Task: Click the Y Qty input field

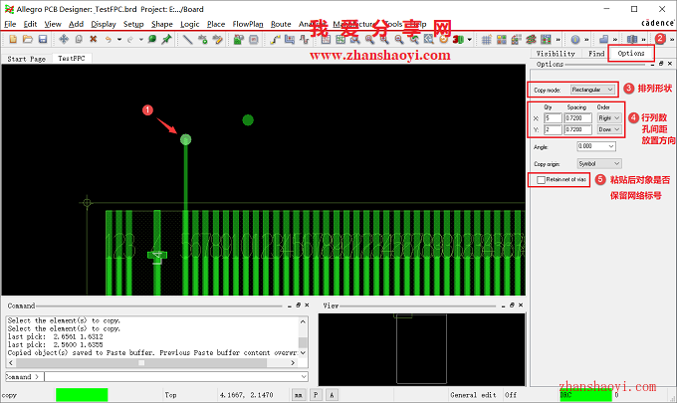Action: pyautogui.click(x=553, y=129)
